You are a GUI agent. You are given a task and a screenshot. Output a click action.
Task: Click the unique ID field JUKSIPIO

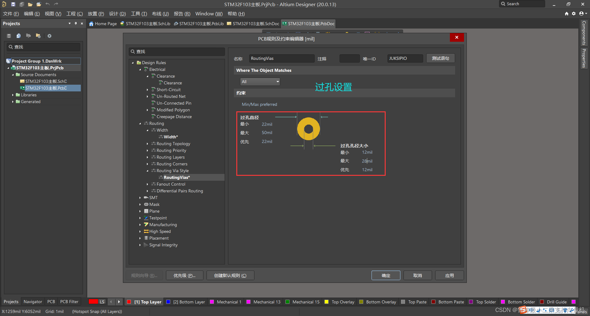pos(405,58)
